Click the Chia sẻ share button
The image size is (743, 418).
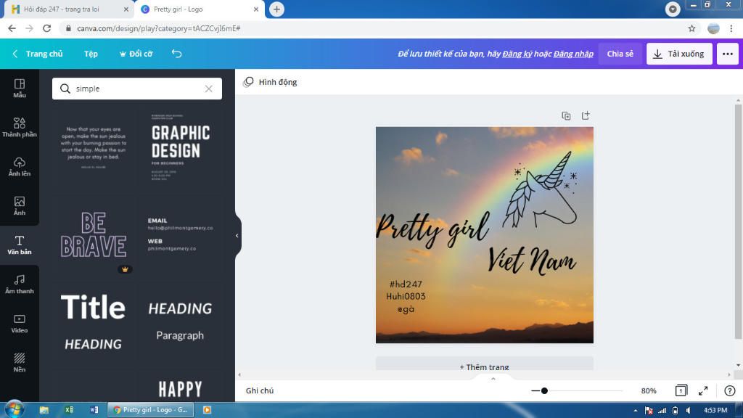click(x=620, y=54)
